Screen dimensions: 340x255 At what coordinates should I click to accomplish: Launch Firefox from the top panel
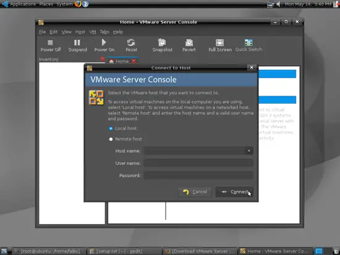[78, 4]
